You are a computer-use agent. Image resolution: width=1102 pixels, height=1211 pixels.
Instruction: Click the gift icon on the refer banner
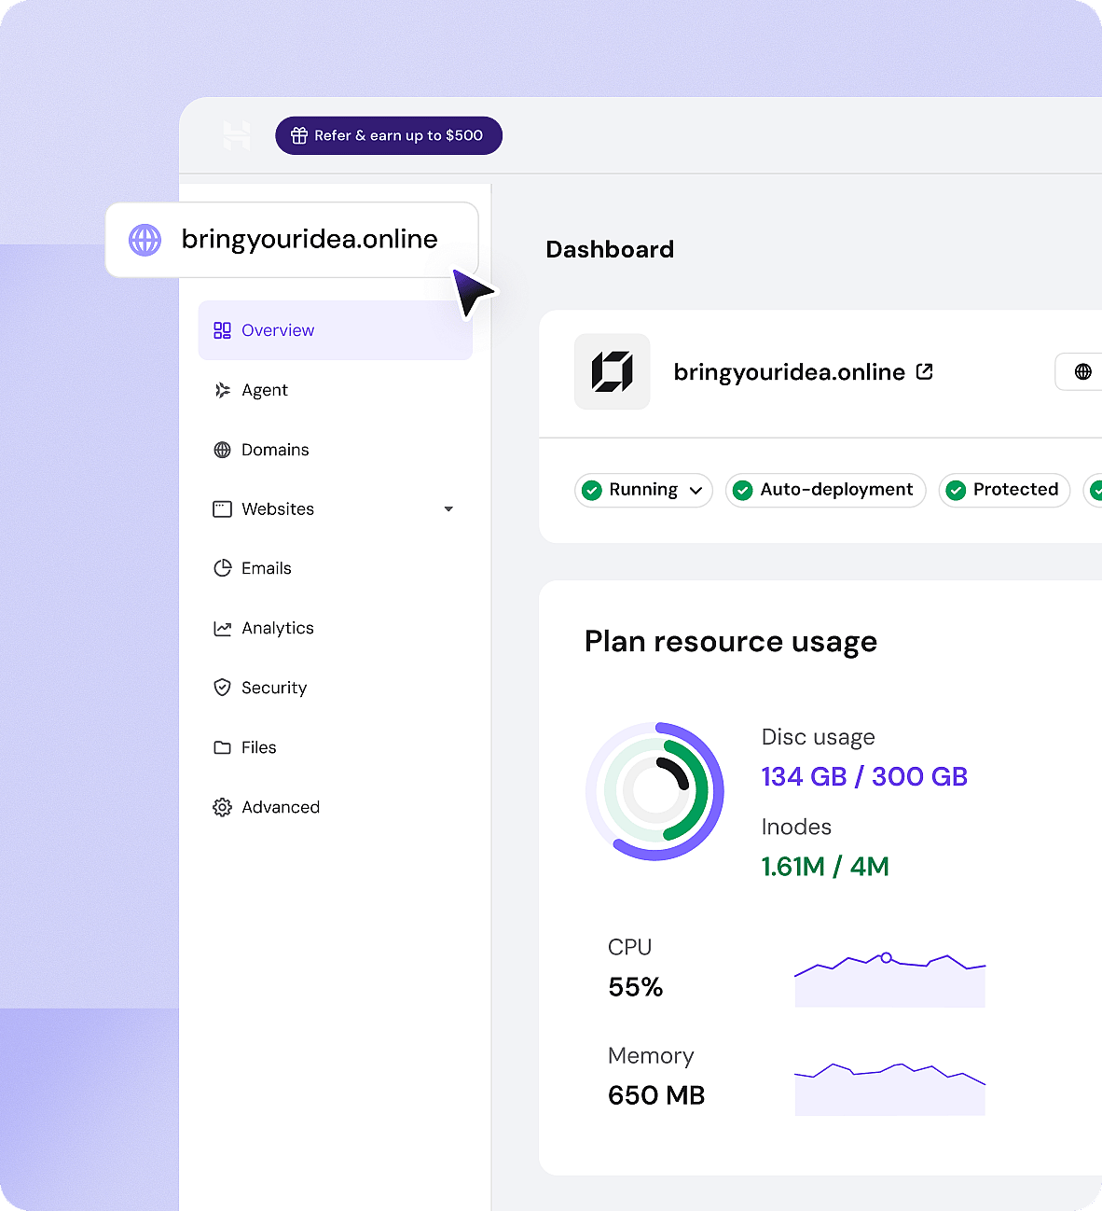tap(299, 135)
